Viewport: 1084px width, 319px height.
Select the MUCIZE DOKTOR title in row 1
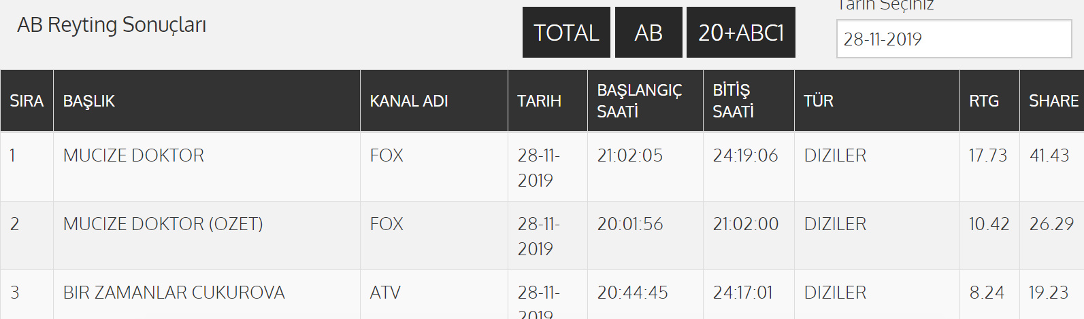(x=133, y=155)
